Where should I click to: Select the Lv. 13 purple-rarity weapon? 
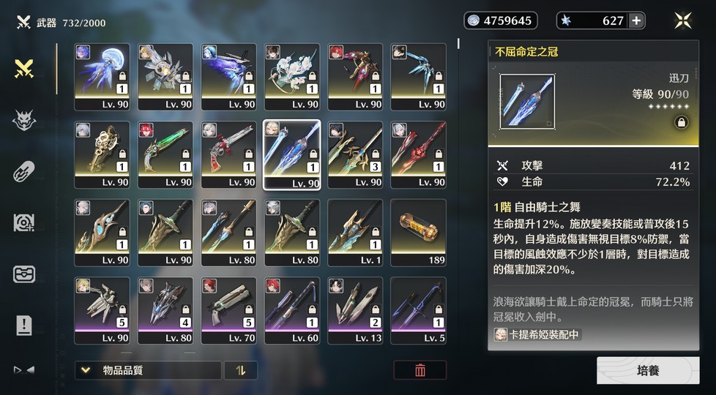click(x=355, y=311)
